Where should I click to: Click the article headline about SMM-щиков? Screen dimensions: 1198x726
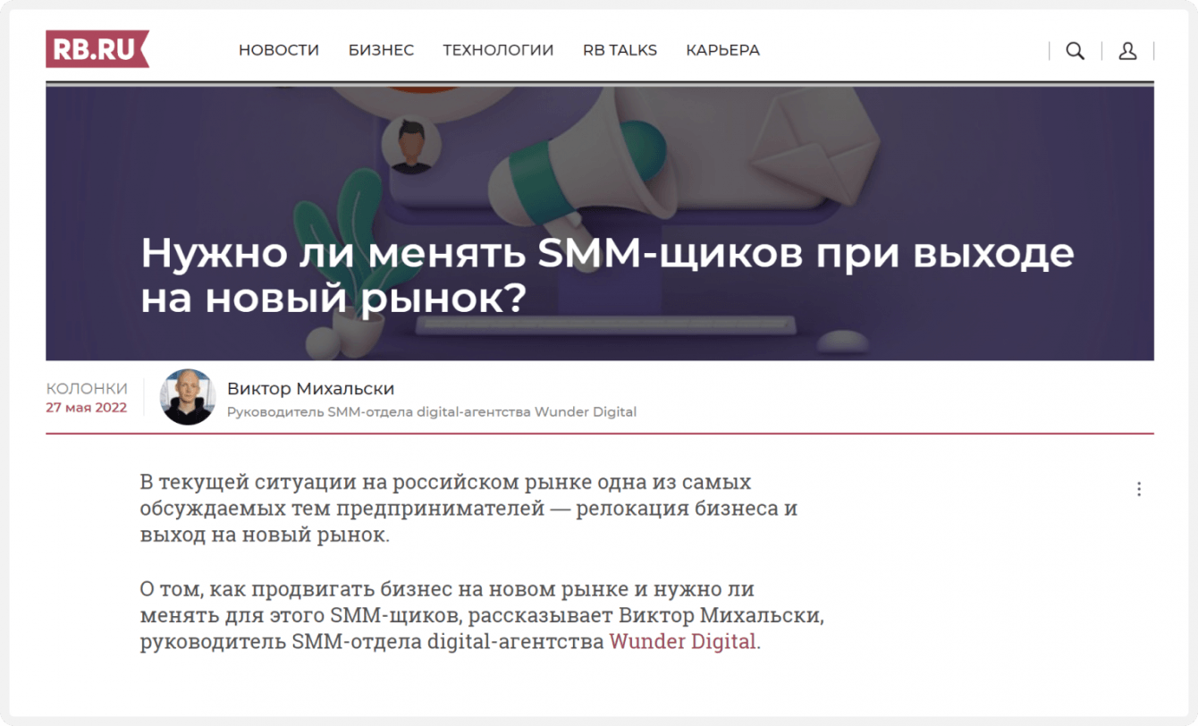click(607, 276)
